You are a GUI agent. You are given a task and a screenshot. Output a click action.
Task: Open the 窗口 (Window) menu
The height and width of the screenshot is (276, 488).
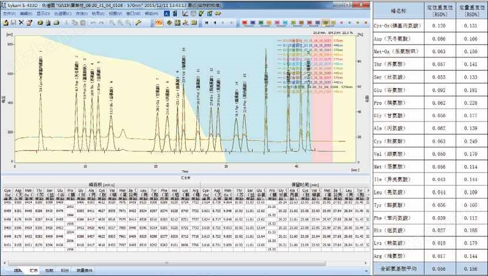pos(133,14)
